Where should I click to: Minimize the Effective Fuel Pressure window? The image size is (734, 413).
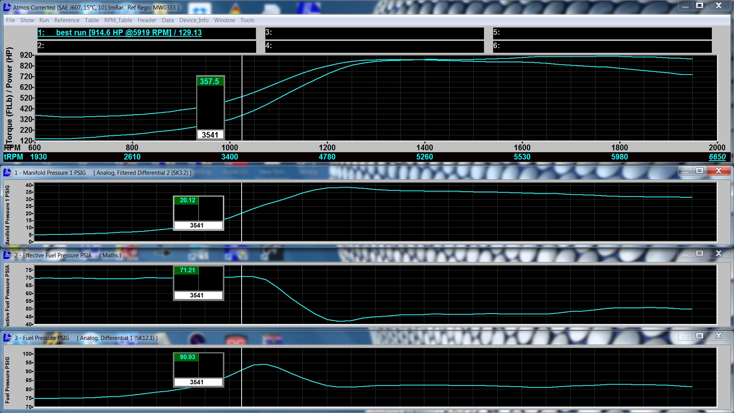pos(685,253)
